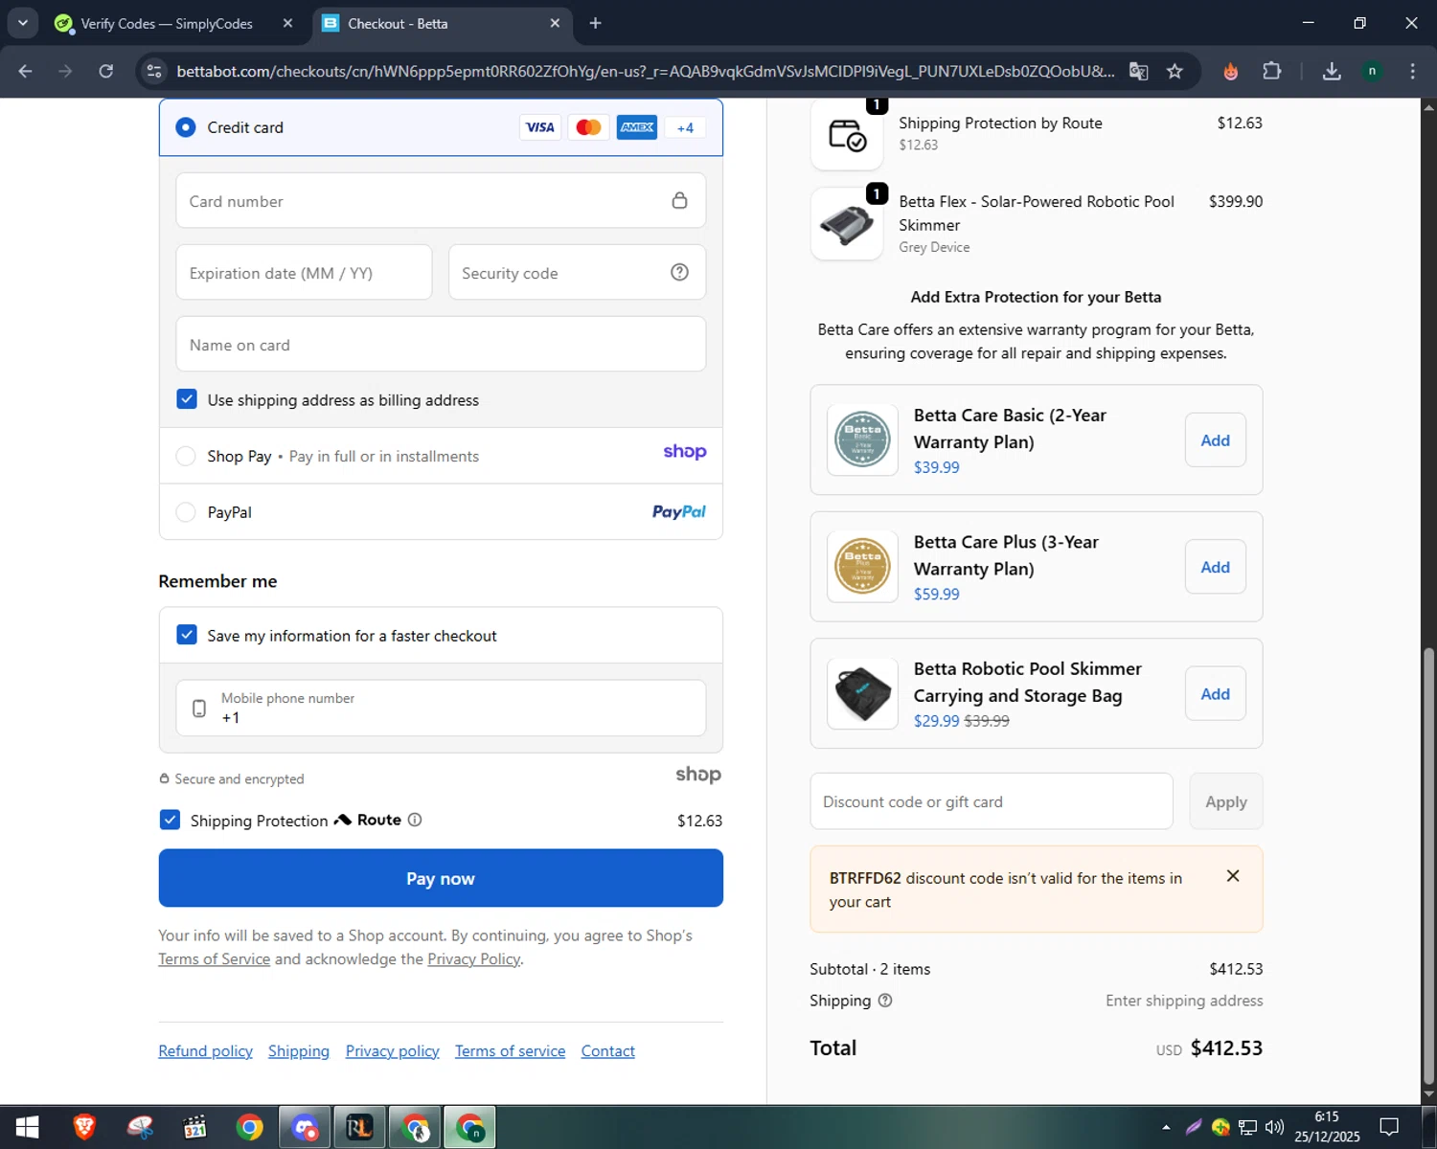
Task: Click the Discount code or gift card field
Action: point(992,801)
